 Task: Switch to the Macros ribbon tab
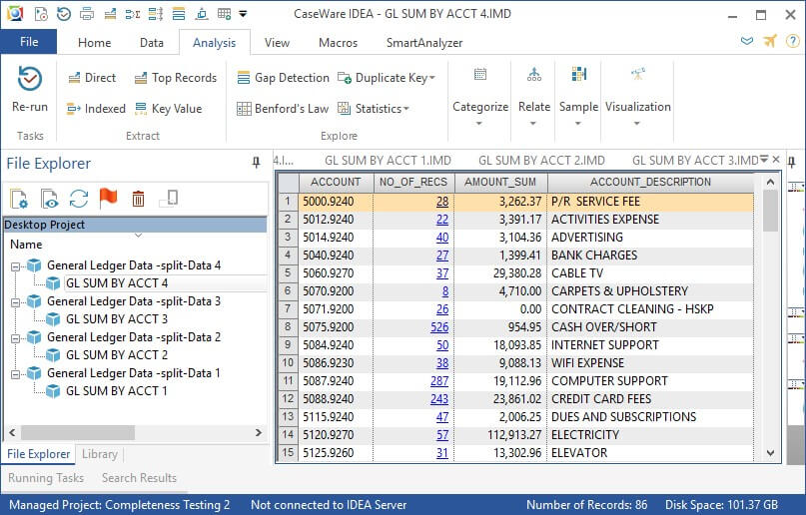point(338,43)
